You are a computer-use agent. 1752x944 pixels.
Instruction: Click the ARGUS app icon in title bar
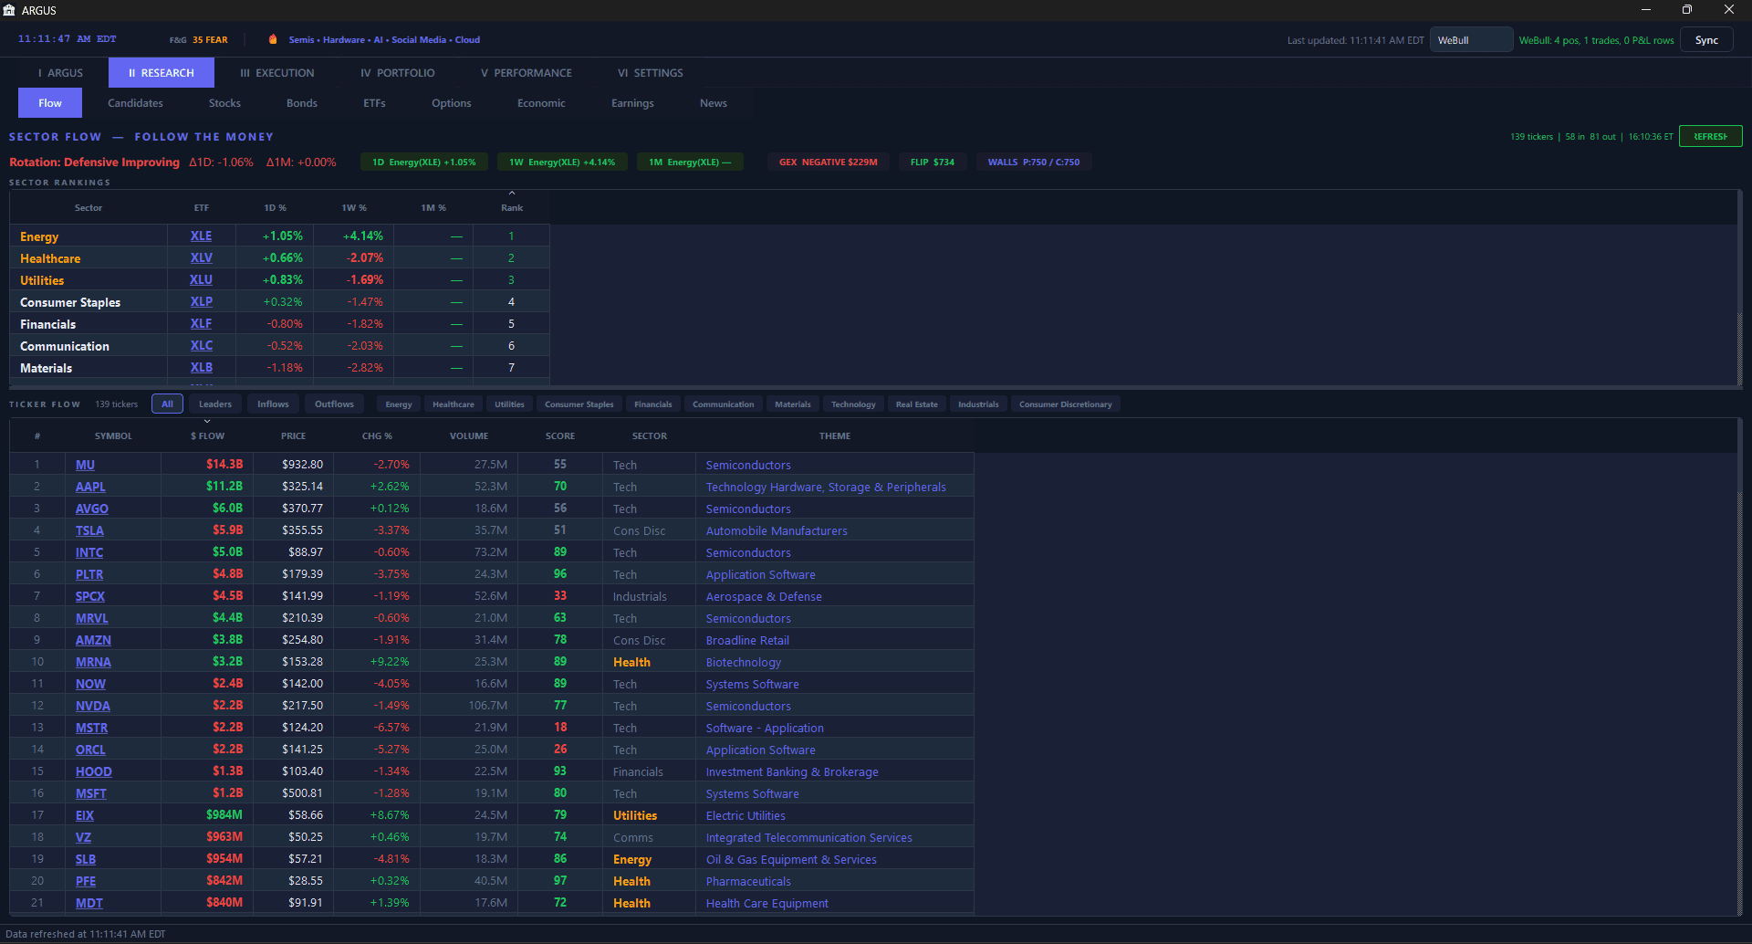(x=9, y=10)
